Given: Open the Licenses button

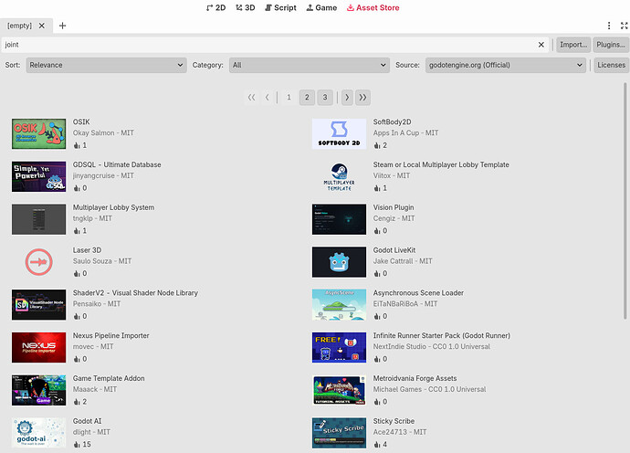Looking at the screenshot, I should click(x=611, y=65).
